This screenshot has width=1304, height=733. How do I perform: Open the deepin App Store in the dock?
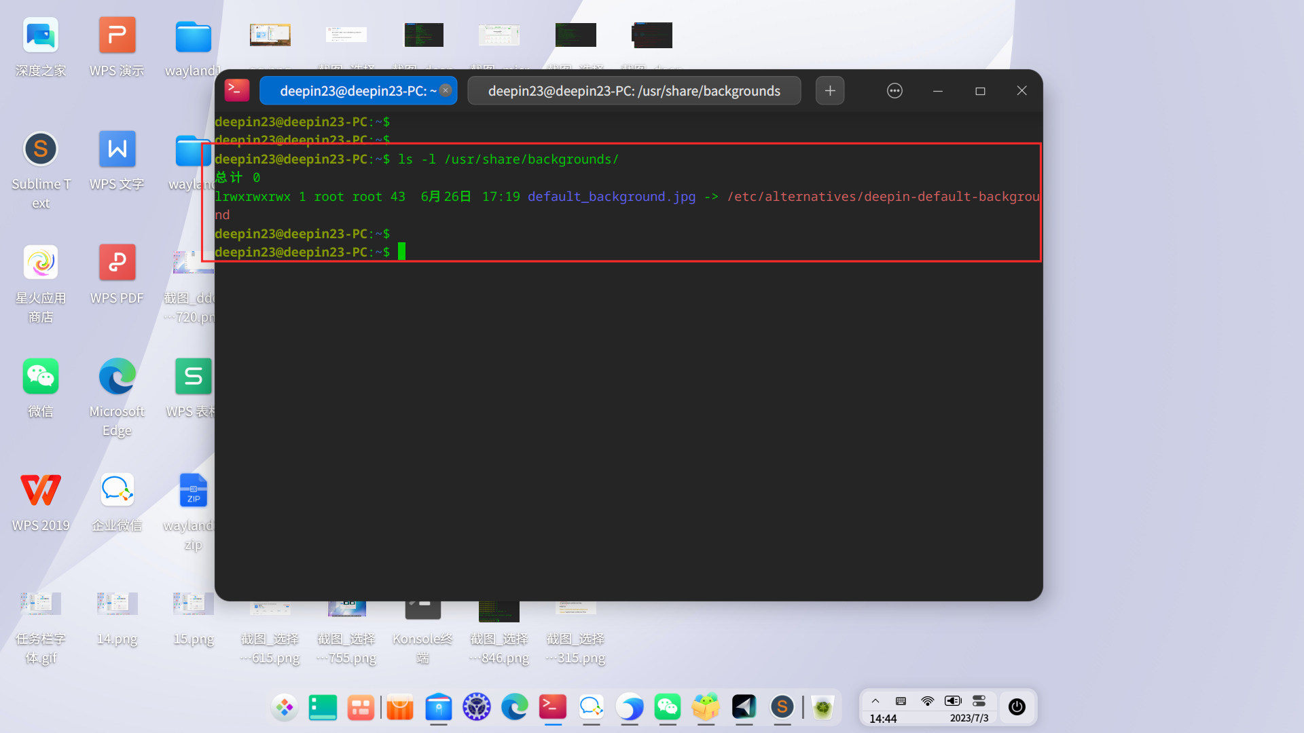tap(399, 707)
